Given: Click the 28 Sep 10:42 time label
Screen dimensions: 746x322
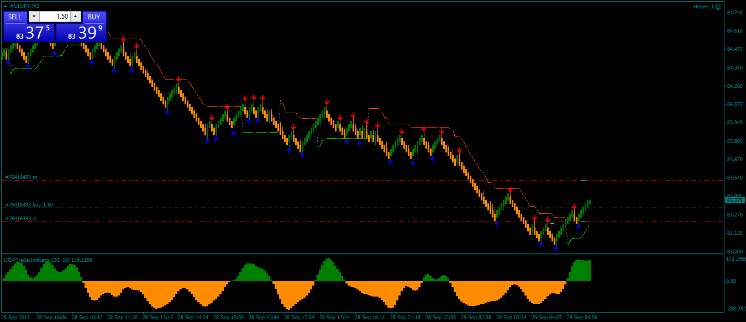Looking at the screenshot, I should coord(87,318).
